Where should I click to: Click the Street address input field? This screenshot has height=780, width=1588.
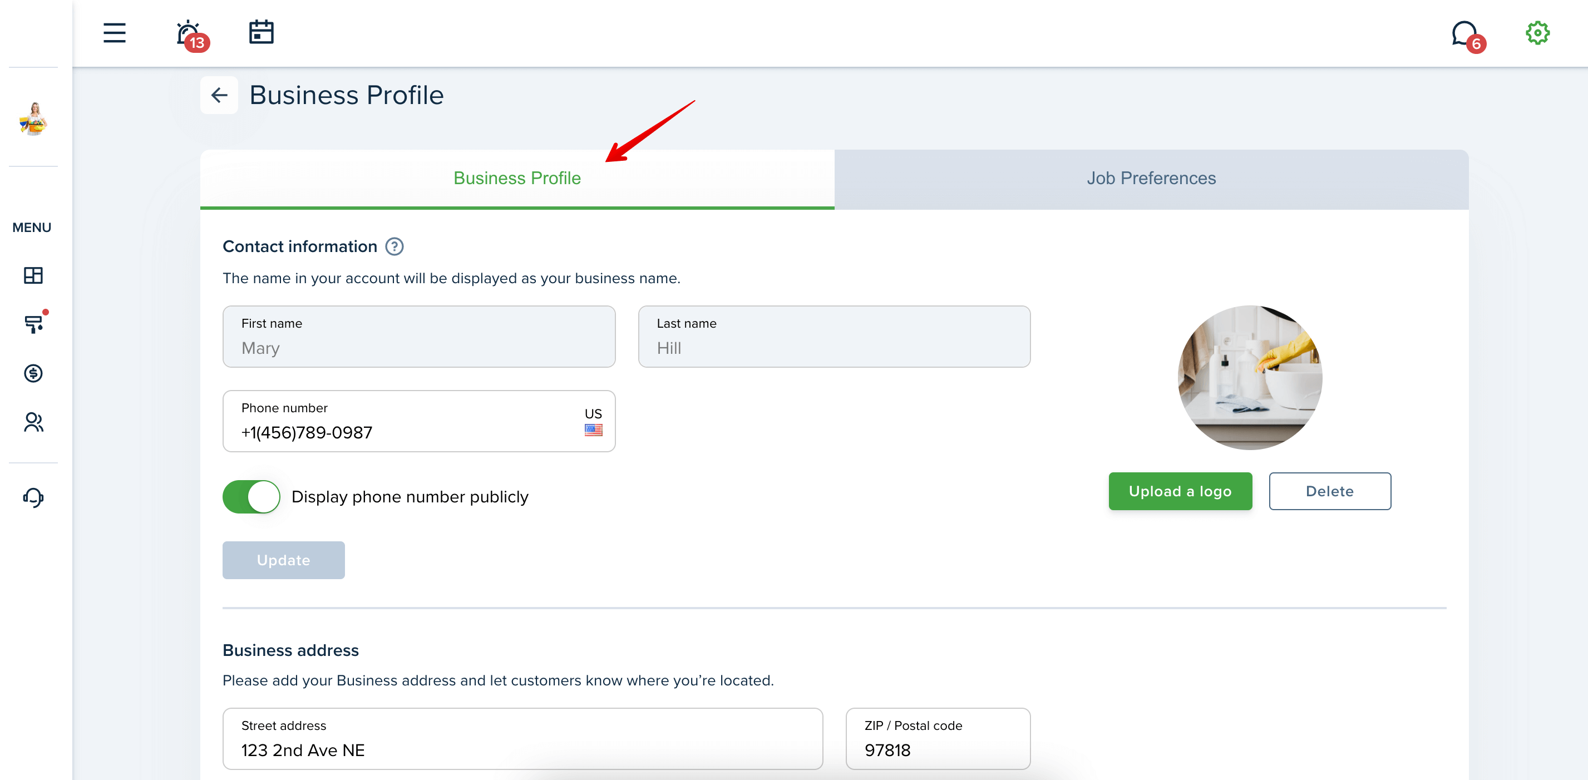(x=522, y=739)
